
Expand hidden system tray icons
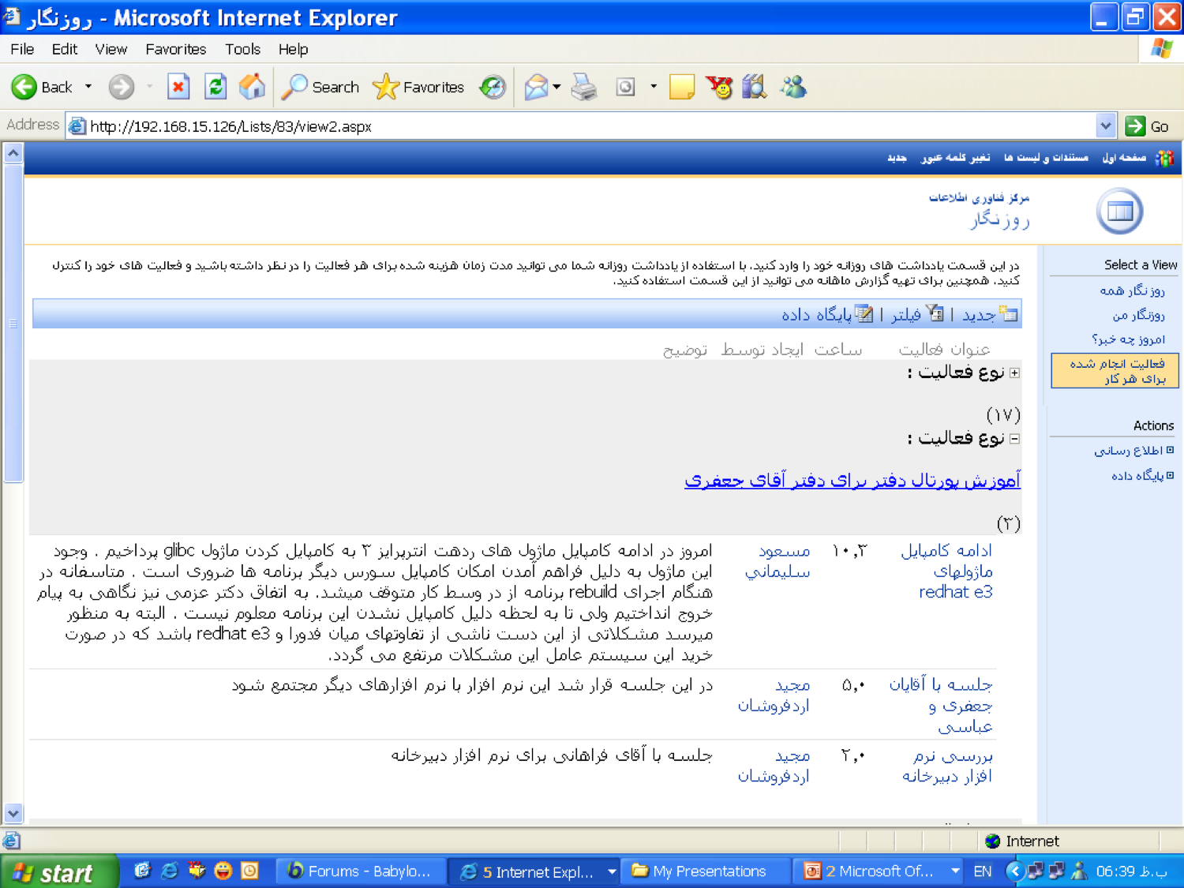(x=1015, y=871)
